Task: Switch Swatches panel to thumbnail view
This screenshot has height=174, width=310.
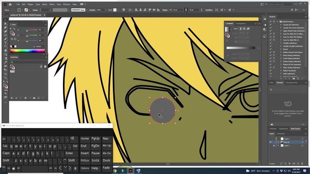Action: (45, 67)
